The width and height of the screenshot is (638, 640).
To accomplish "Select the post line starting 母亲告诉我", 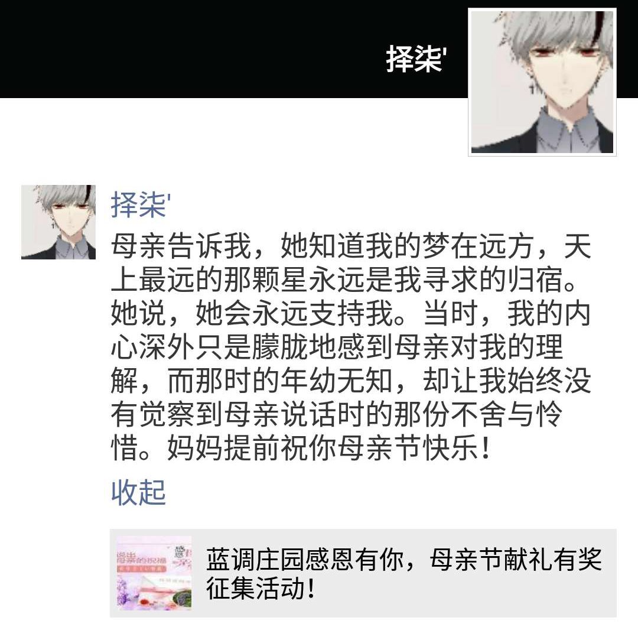I will tap(351, 246).
